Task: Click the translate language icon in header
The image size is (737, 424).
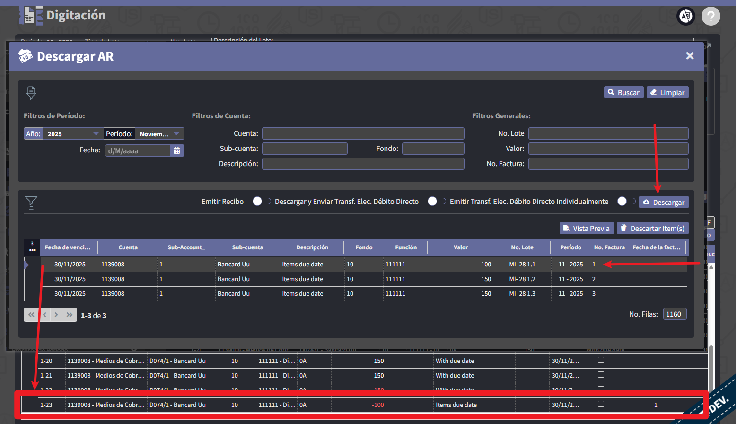Action: [x=685, y=16]
